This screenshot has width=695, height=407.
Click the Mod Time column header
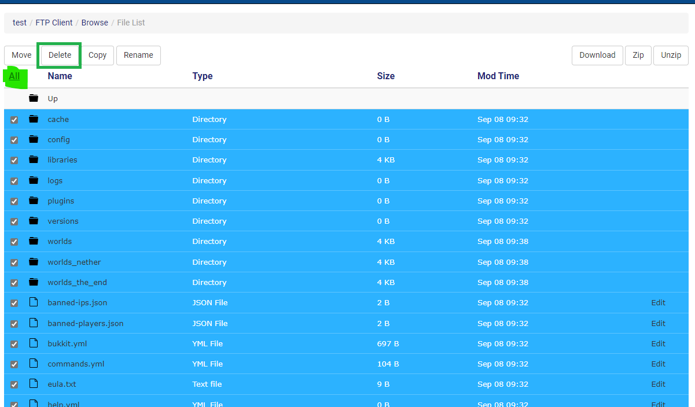click(498, 76)
